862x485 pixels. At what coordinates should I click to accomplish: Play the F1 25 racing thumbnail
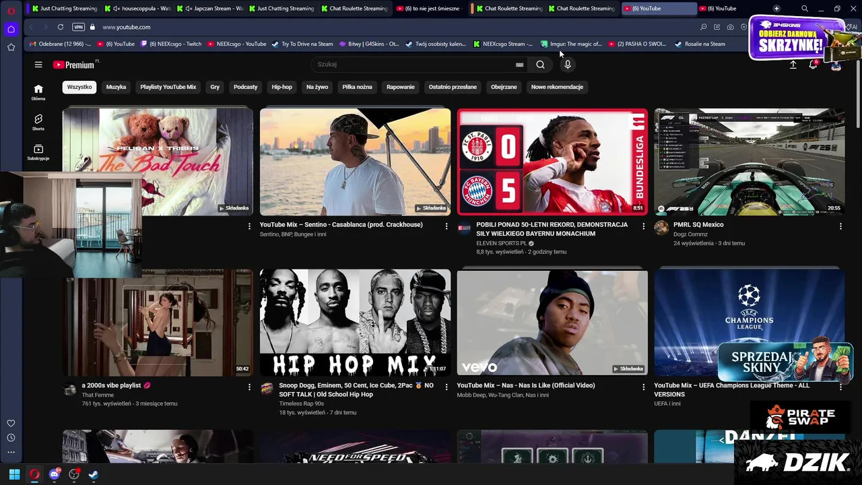[x=750, y=162]
